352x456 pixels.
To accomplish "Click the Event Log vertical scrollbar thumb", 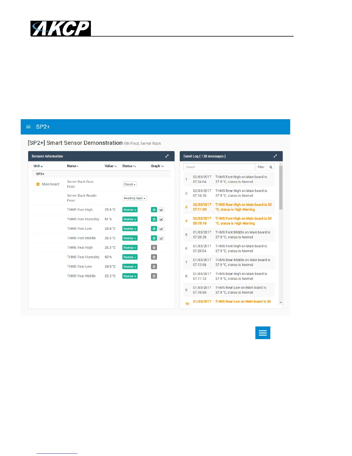I will [x=281, y=188].
